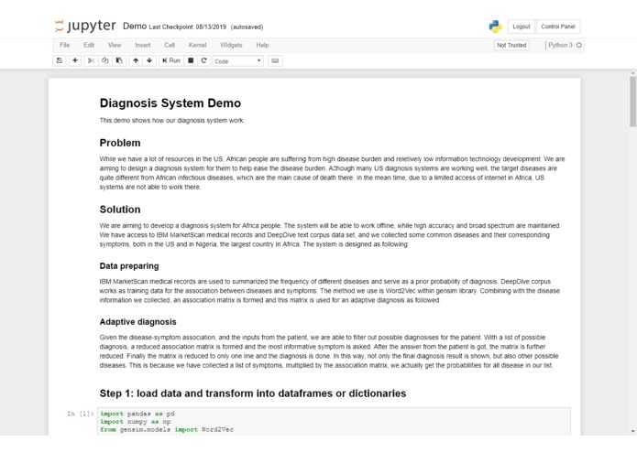Open the Kernel menu

pyautogui.click(x=197, y=45)
